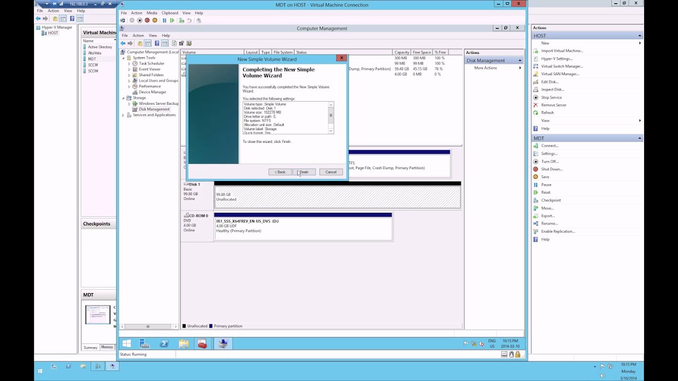Image resolution: width=678 pixels, height=381 pixels.
Task: Select Performance in the tree
Action: [150, 86]
